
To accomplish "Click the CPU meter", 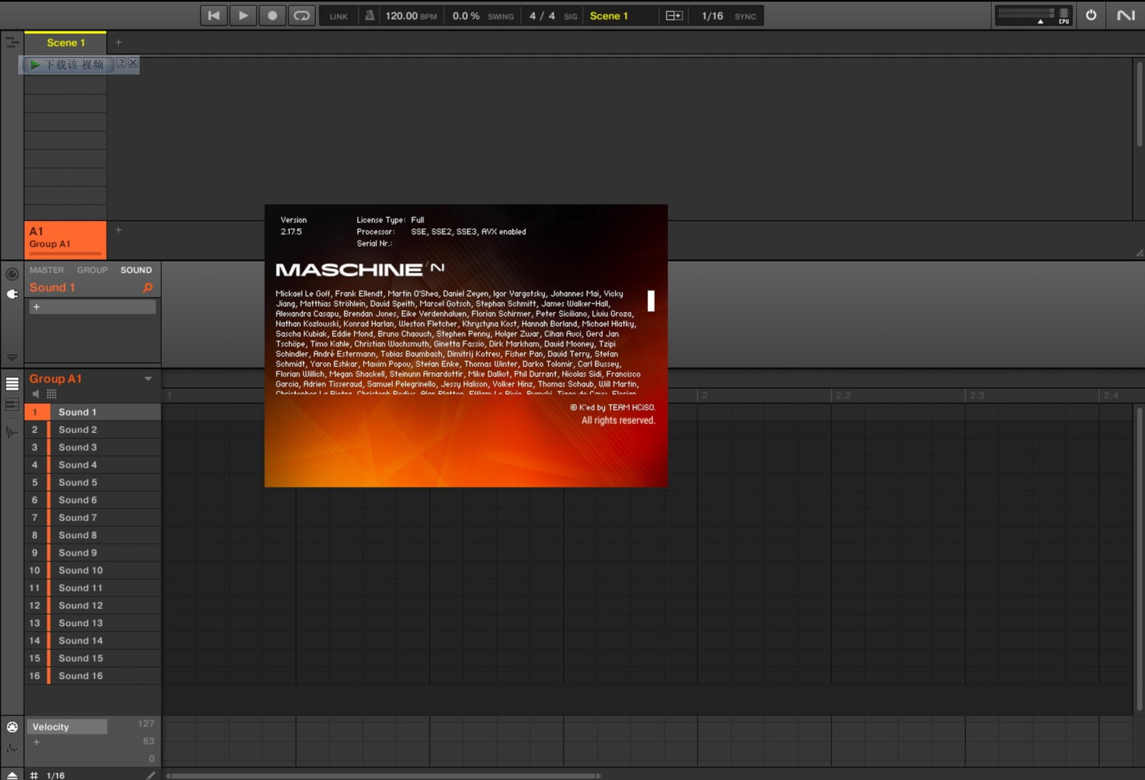I will pos(1063,16).
